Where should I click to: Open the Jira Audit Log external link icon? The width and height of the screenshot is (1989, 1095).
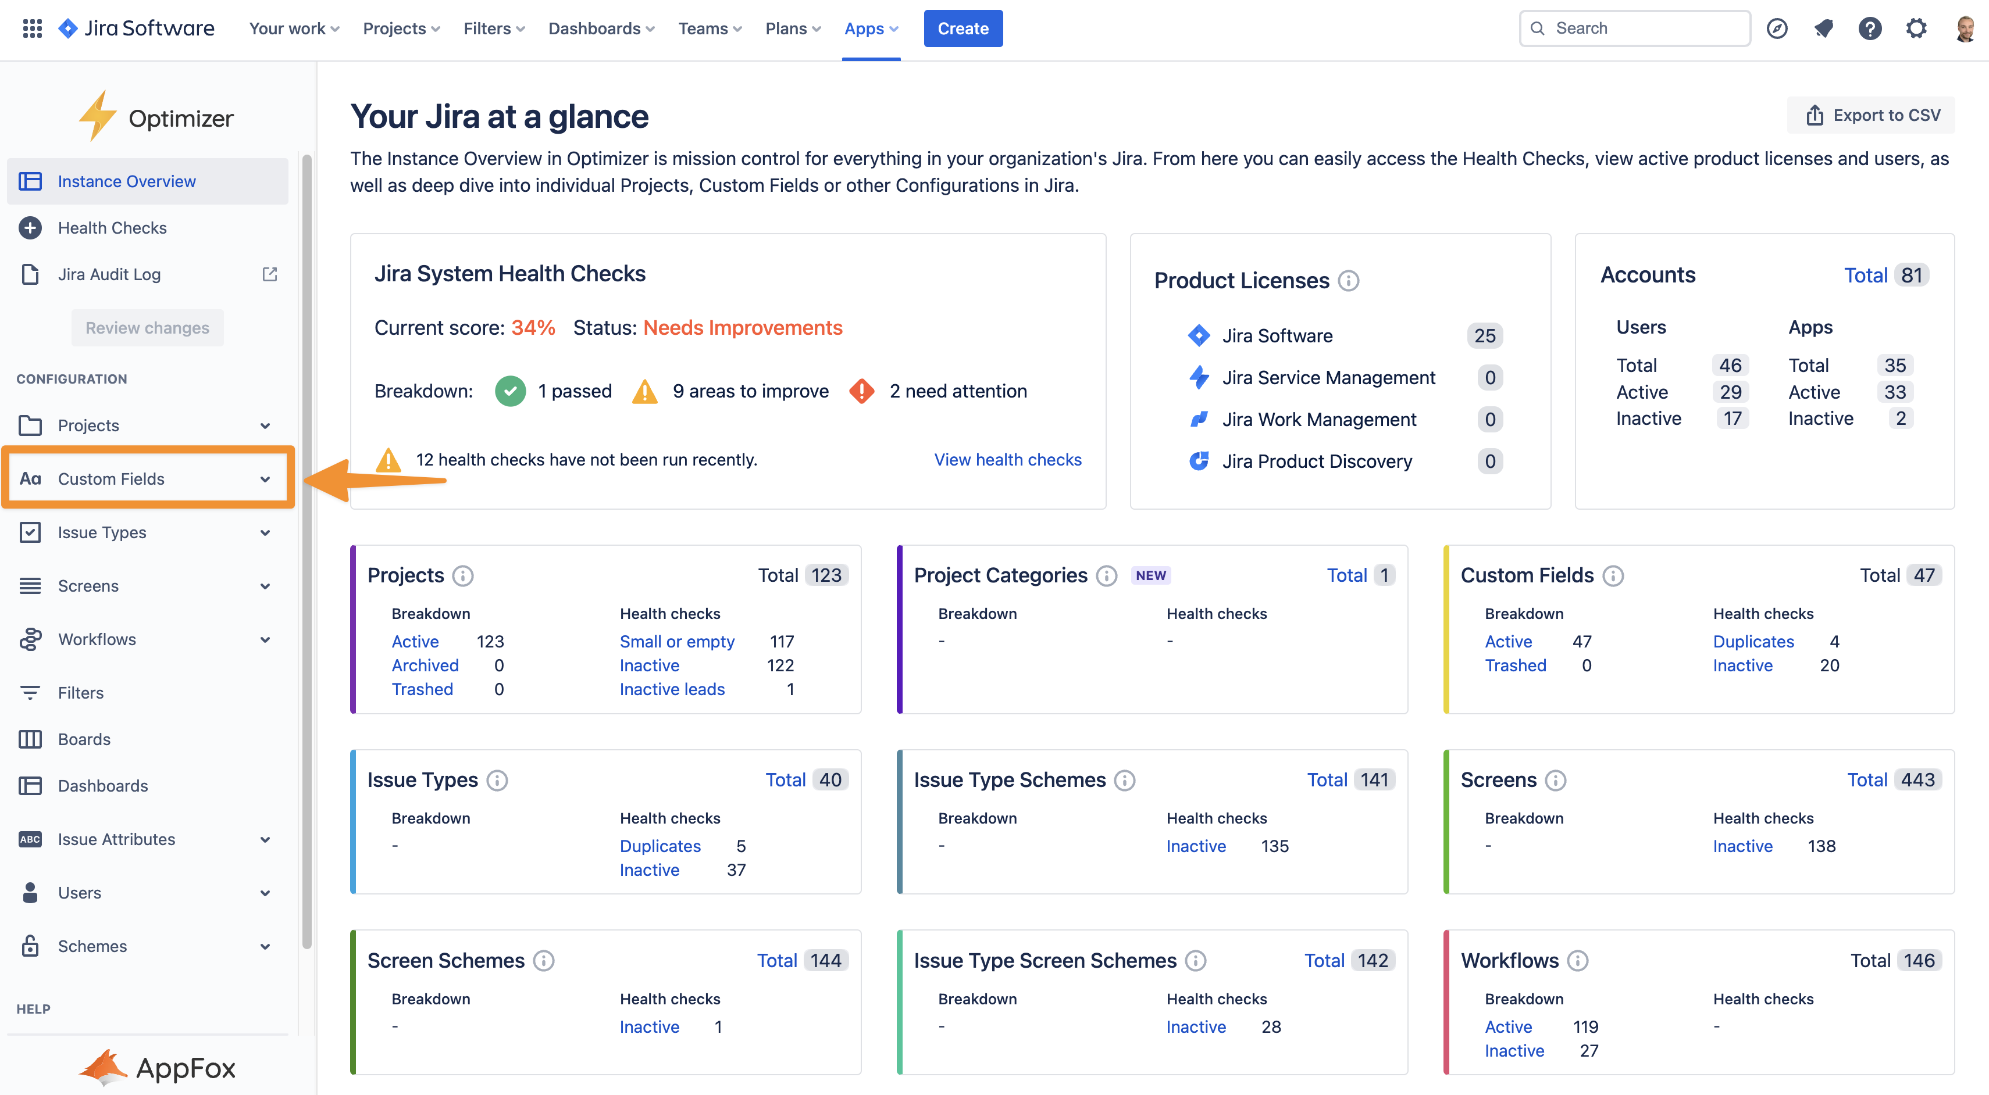coord(269,274)
